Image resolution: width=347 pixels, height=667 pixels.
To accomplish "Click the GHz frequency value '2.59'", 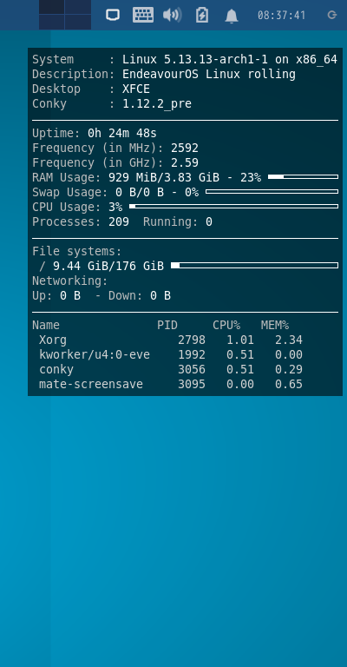I will pyautogui.click(x=185, y=163).
